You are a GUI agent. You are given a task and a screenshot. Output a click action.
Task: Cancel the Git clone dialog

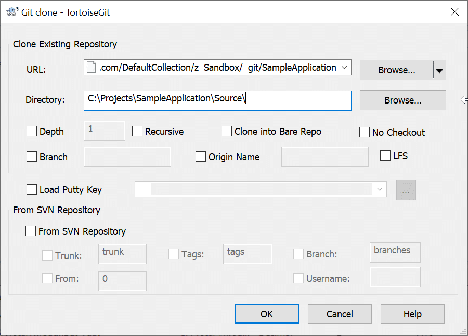coord(340,314)
